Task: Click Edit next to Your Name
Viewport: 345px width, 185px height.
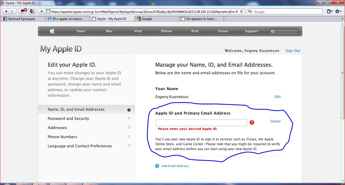Action: [278, 97]
